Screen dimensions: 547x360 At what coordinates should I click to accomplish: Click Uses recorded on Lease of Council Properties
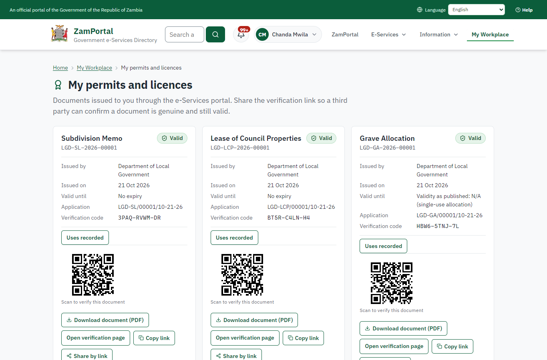tap(234, 238)
